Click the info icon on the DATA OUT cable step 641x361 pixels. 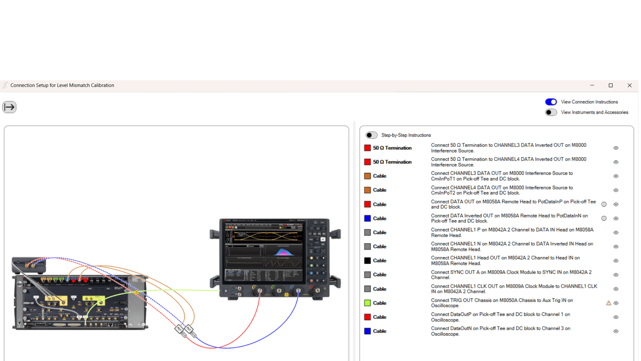pyautogui.click(x=604, y=204)
